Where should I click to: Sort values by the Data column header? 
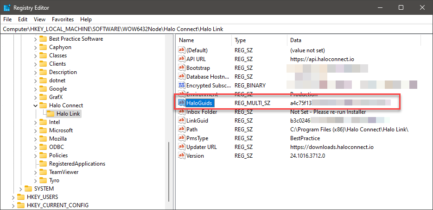354,40
